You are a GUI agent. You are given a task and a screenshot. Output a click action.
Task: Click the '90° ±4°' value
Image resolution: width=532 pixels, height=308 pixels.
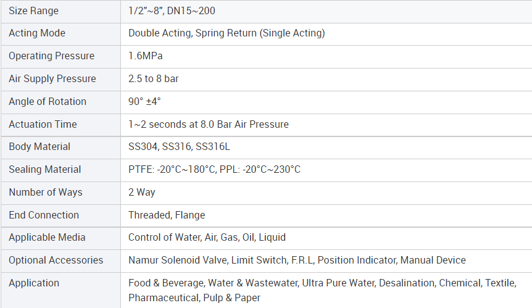tap(144, 101)
